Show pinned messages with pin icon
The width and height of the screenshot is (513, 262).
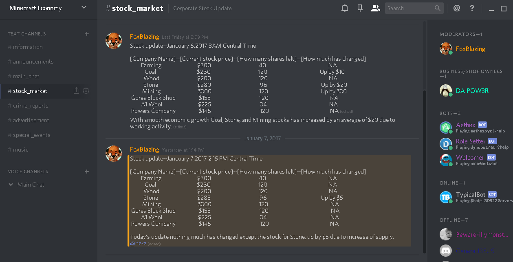(x=360, y=8)
